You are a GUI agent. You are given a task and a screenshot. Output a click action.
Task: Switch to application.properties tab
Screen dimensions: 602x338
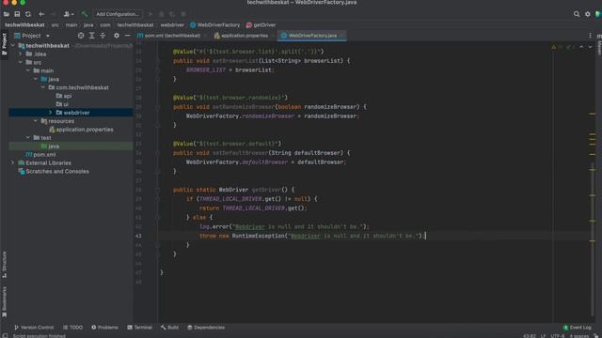(x=241, y=36)
